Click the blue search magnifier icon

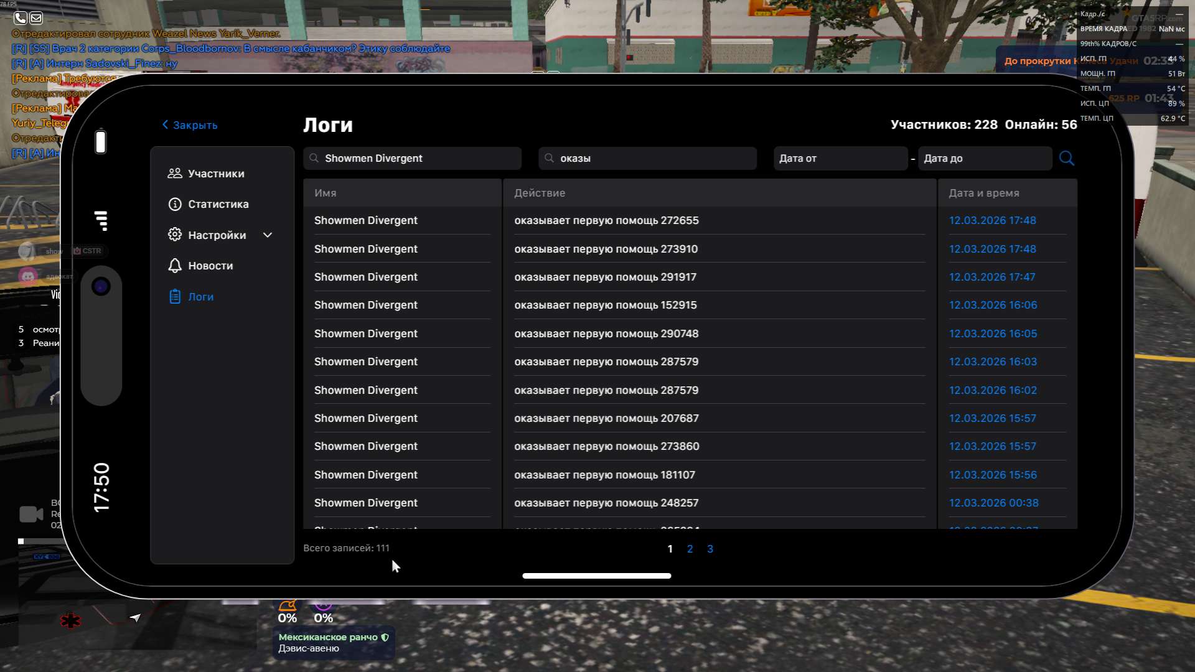coord(1066,158)
